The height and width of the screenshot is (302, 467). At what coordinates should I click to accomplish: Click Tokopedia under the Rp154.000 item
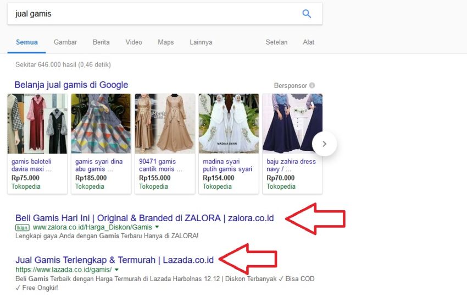(x=217, y=186)
